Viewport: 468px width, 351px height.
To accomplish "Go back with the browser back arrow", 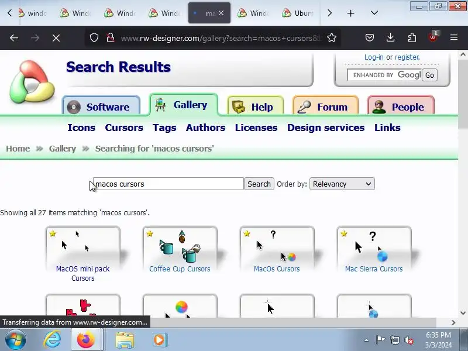I will [x=14, y=38].
